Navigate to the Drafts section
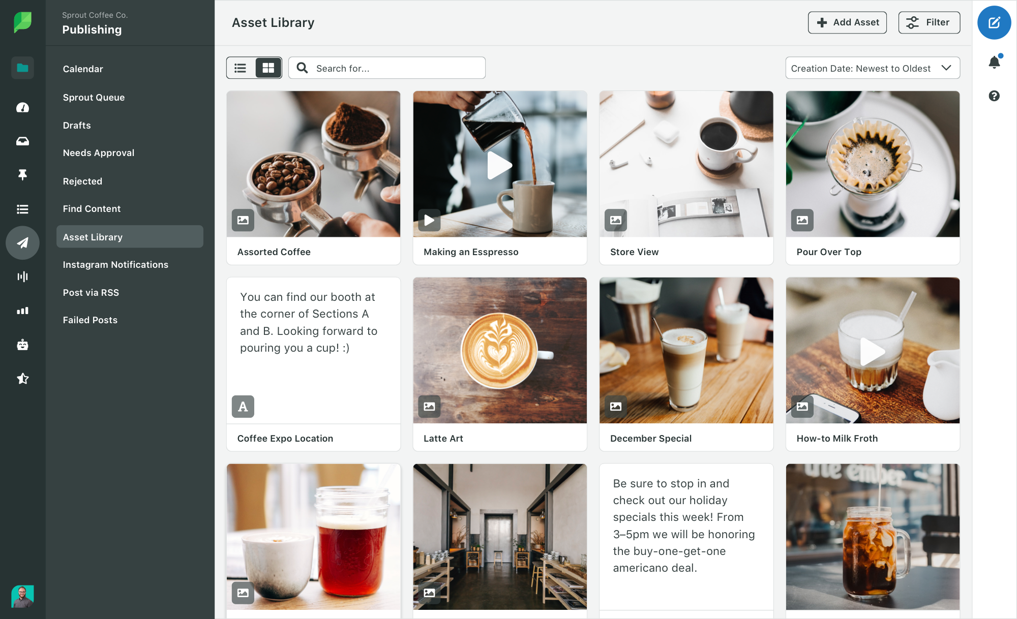The width and height of the screenshot is (1017, 619). tap(76, 125)
